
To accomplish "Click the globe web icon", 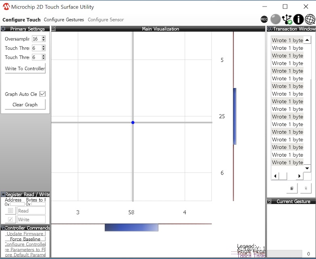I will (310, 19).
